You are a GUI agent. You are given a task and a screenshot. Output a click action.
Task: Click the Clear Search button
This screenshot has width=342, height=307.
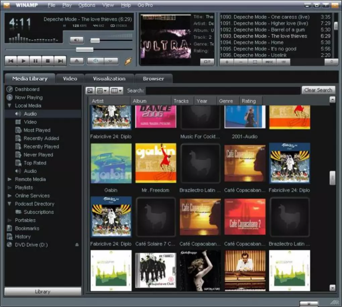pyautogui.click(x=318, y=90)
